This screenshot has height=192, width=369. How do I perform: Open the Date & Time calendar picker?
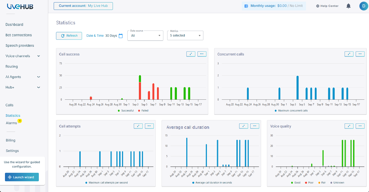121,36
